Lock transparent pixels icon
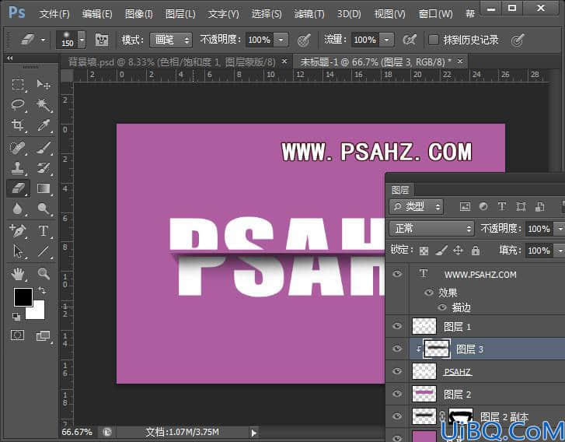The image size is (565, 442). (x=424, y=251)
